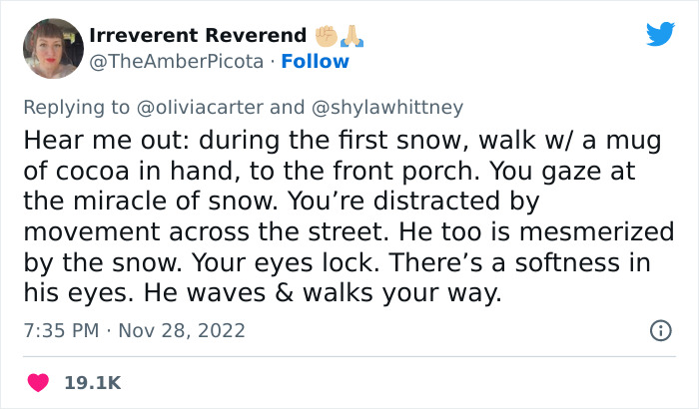The width and height of the screenshot is (699, 409).
Task: Follow the tweet's author
Action: point(316,61)
